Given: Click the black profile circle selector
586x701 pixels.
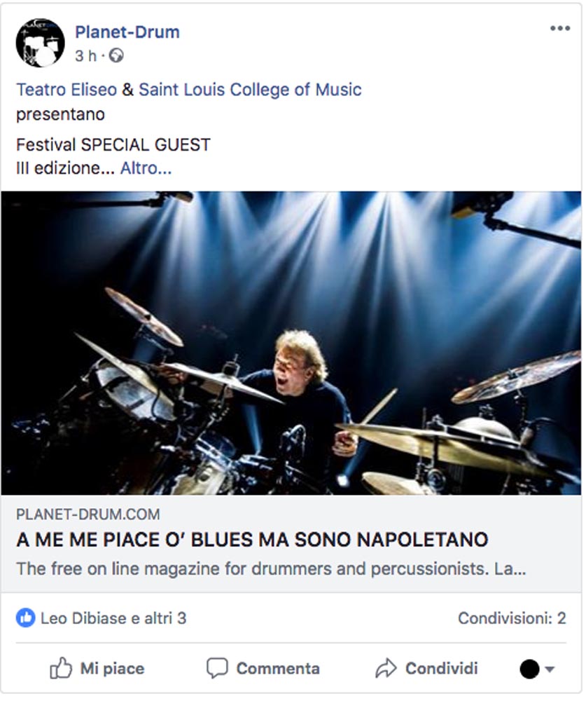Looking at the screenshot, I should [529, 669].
